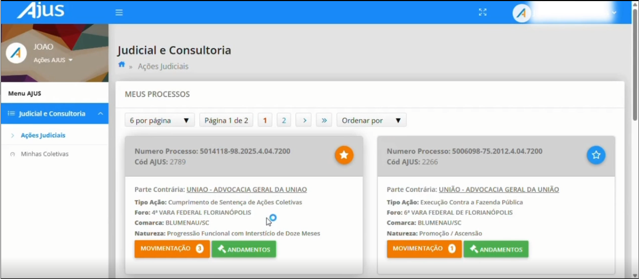Screen dimensions: 639x279
Task: Click 4ª VARA FEDERAL FLORIANÓPOLIS text
Action: pos(201,213)
